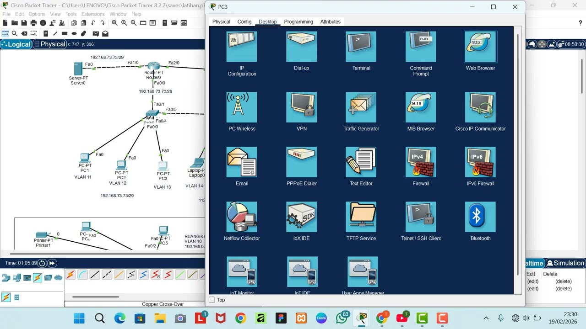
Task: Click Server0 in the topology
Action: pos(78,69)
